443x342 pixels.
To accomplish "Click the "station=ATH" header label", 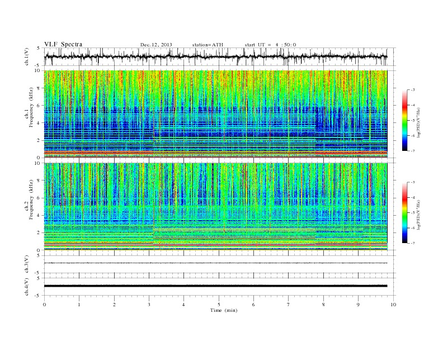I will coord(208,45).
